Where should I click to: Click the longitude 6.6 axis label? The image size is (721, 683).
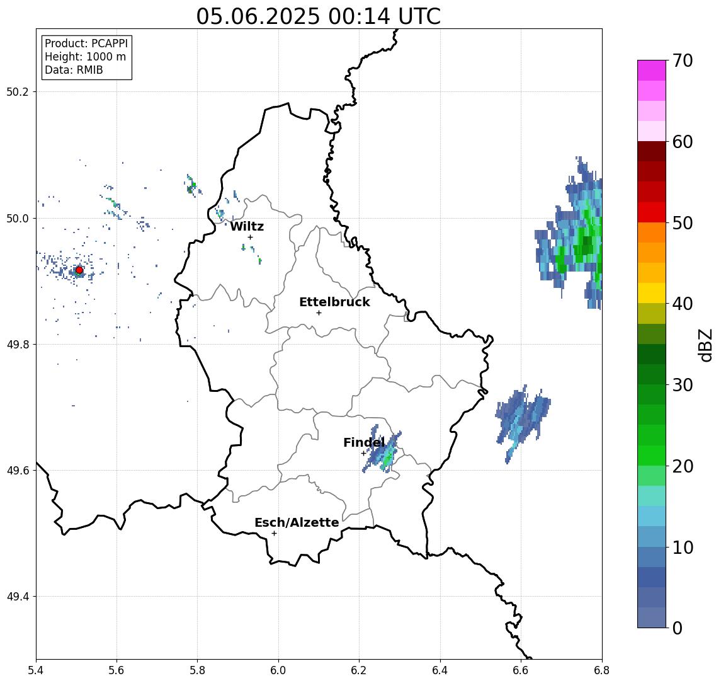tap(521, 670)
